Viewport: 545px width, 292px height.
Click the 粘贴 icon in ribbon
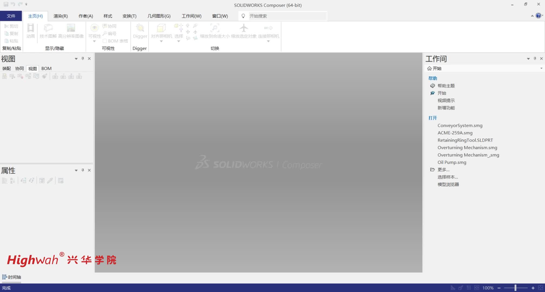[x=6, y=41]
